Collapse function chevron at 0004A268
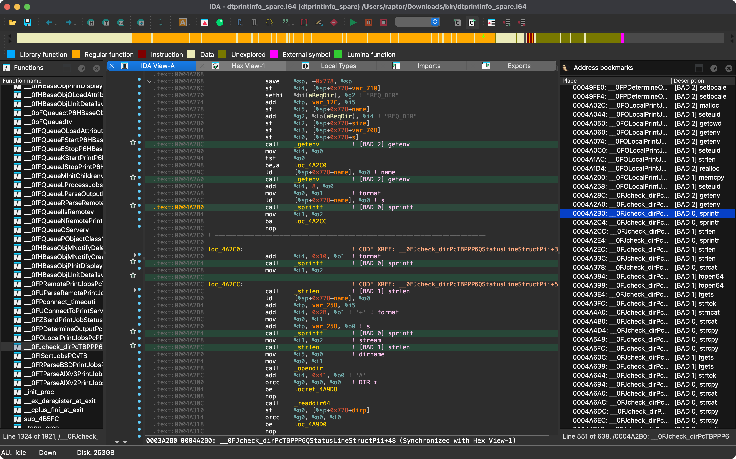The image size is (736, 459). pos(149,81)
